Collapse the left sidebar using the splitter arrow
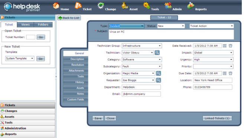This screenshot has height=138, width=247. tap(56, 76)
